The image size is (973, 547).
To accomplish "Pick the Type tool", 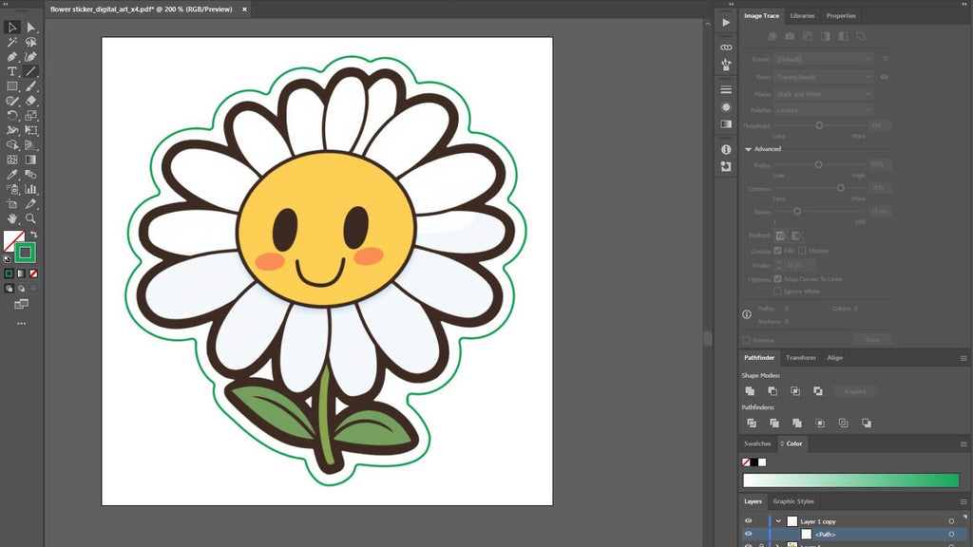I will [12, 70].
